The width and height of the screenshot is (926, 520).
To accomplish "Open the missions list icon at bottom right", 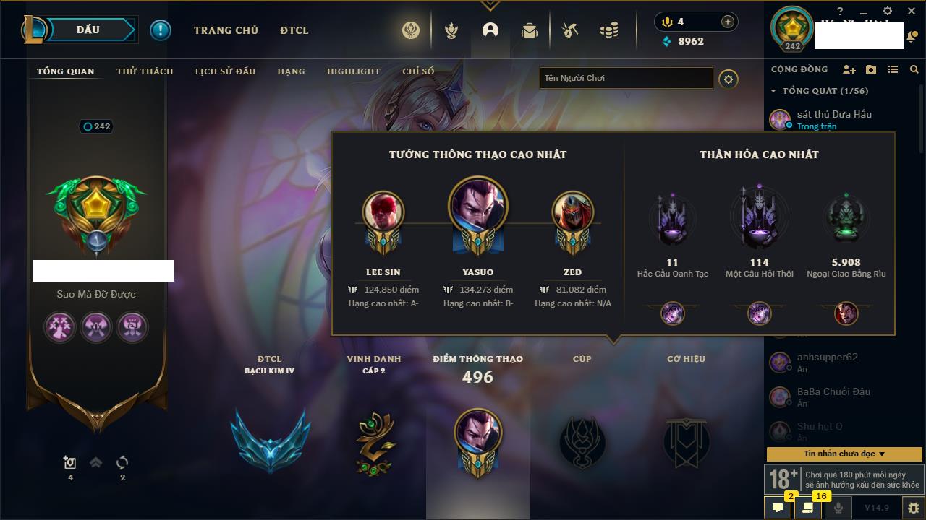I will (807, 508).
